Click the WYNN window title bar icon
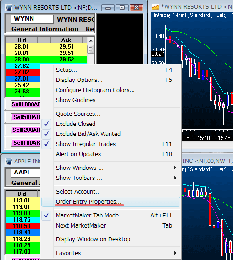The height and width of the screenshot is (260, 233). (x=9, y=8)
